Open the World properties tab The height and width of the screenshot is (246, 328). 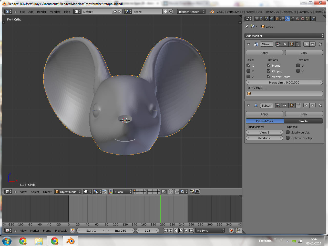pyautogui.click(x=272, y=19)
